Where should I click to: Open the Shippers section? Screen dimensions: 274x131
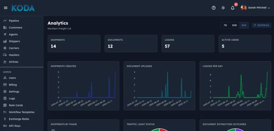14,41
